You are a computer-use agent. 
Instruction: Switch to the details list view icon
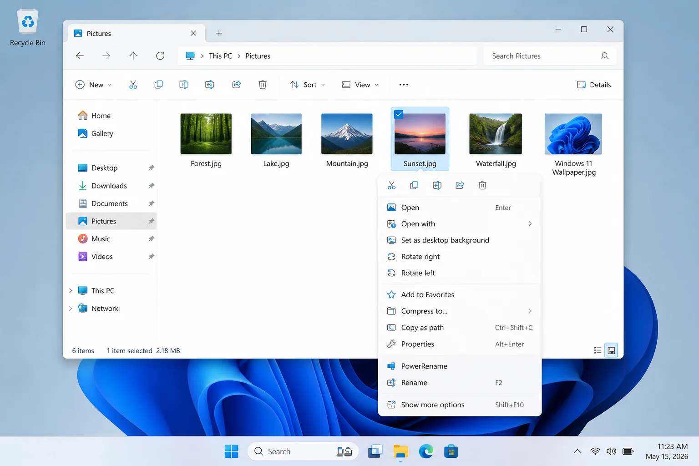[598, 350]
